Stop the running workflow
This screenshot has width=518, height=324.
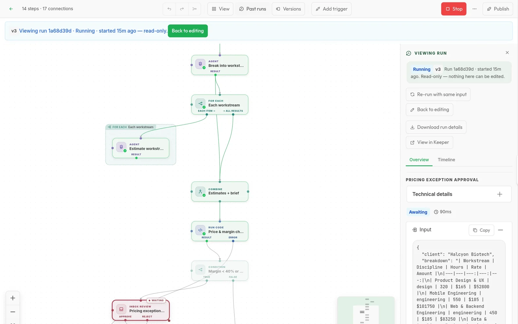point(454,9)
